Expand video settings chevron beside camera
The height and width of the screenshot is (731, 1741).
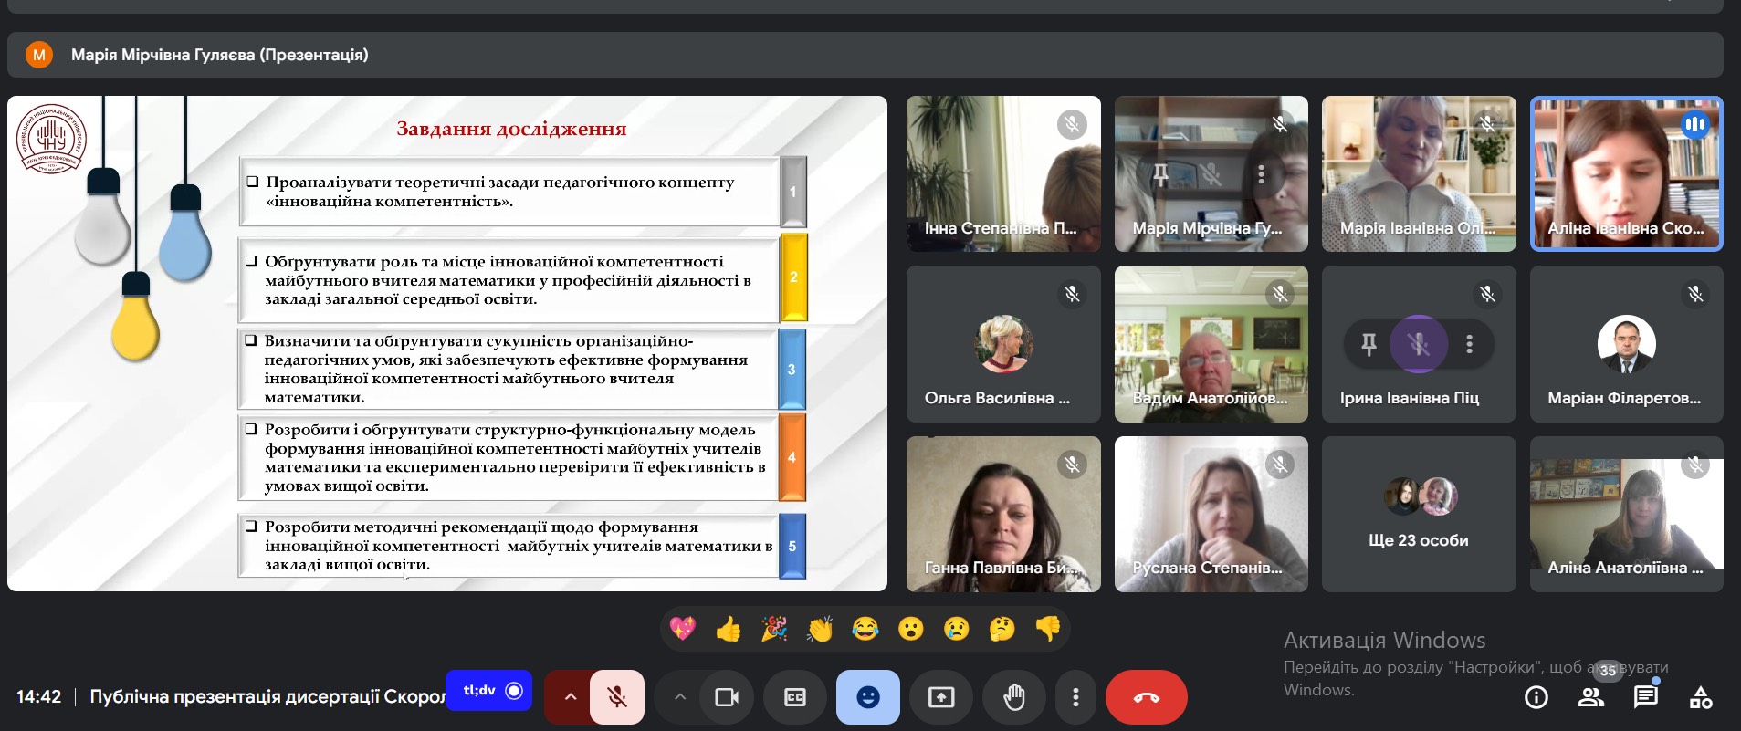click(x=679, y=697)
